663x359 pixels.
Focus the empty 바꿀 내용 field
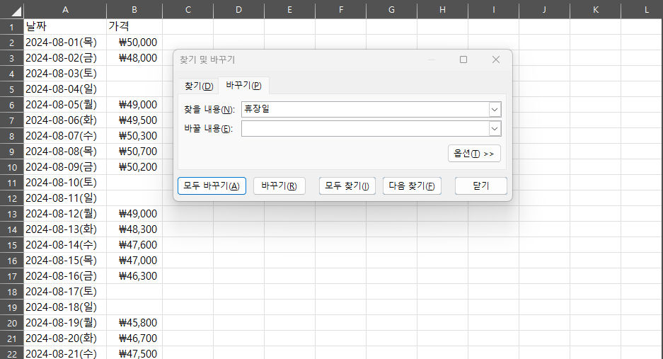click(x=365, y=129)
